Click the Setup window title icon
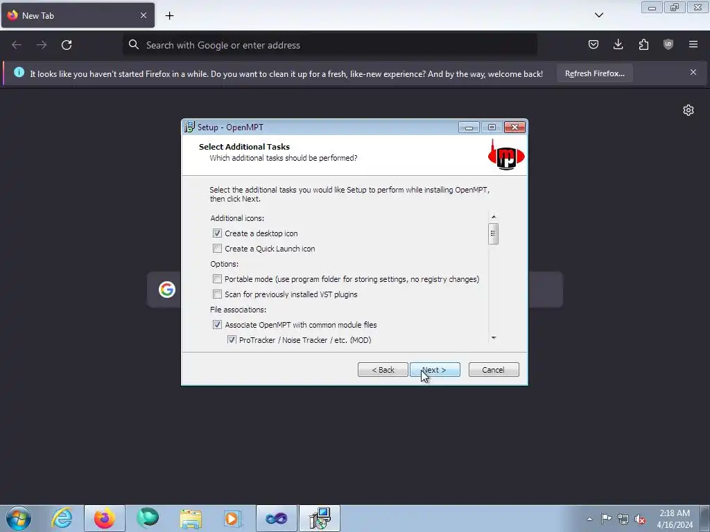710x532 pixels. point(189,127)
